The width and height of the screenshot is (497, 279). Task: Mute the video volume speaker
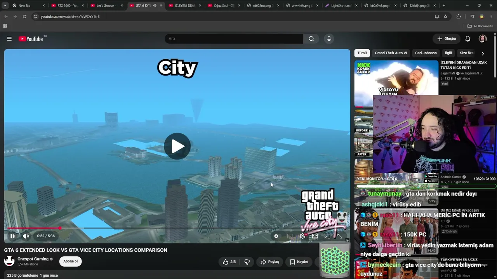point(26,236)
